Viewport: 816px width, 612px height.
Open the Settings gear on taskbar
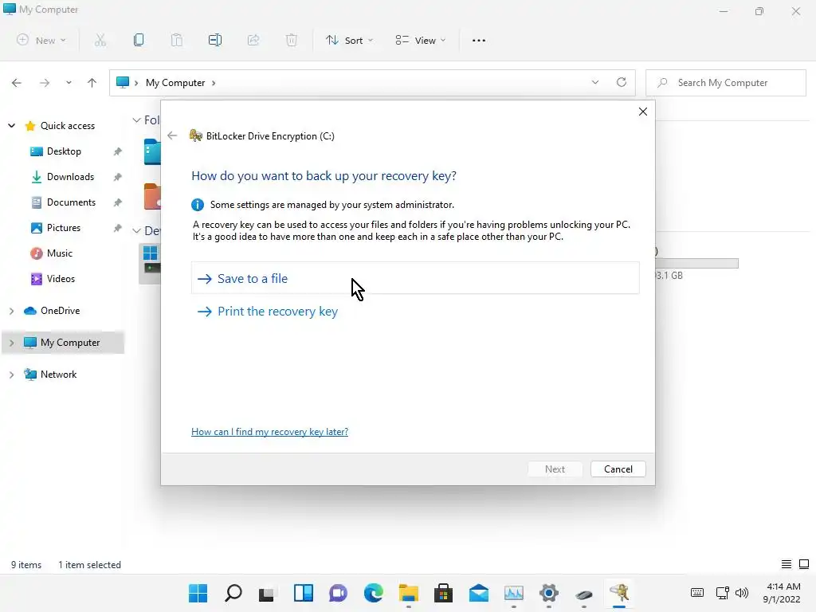549,593
